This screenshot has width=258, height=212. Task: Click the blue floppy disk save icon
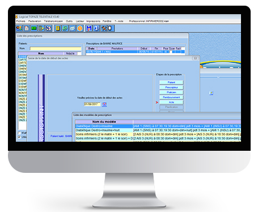point(89,28)
